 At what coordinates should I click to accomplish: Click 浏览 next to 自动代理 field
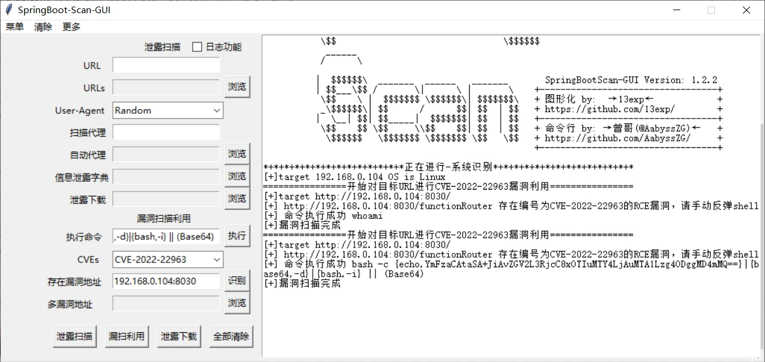coord(237,154)
